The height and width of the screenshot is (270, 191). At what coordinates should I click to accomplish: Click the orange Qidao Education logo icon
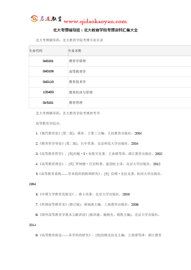tap(34, 19)
